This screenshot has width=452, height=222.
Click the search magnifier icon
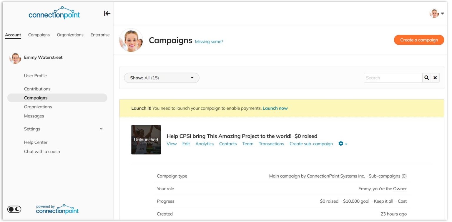(x=426, y=78)
